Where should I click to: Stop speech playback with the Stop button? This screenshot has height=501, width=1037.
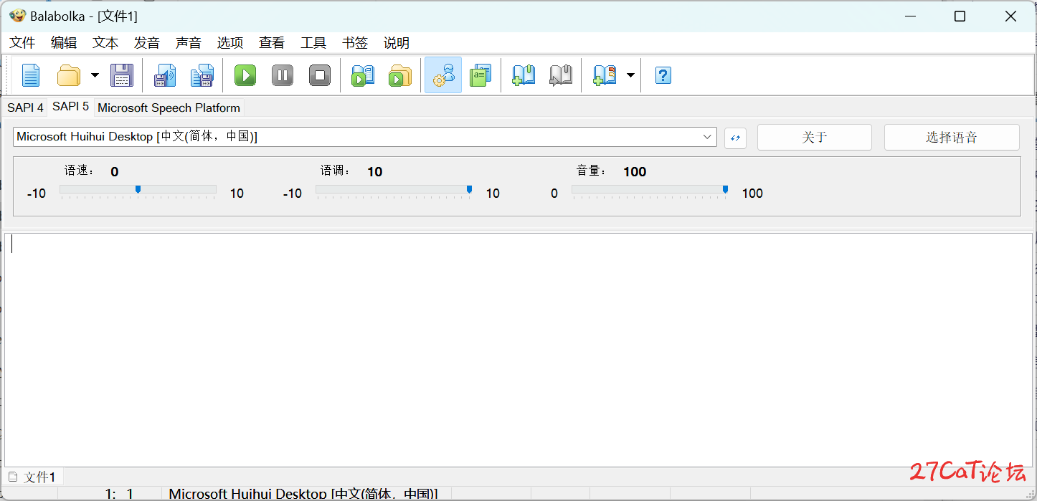(320, 75)
